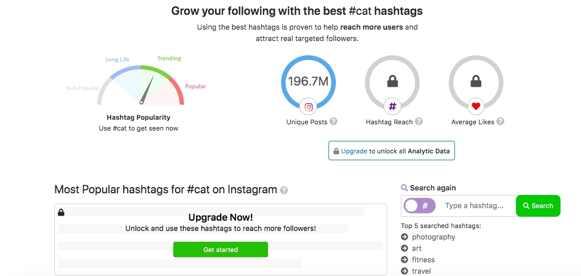The width and height of the screenshot is (581, 276).
Task: Click the green Search button
Action: pos(538,206)
